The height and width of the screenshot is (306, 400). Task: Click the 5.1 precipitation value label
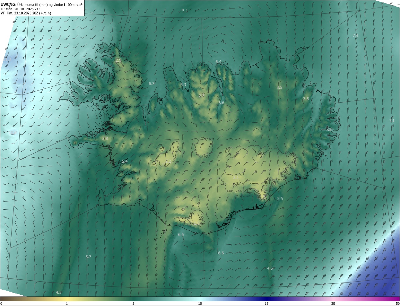pyautogui.click(x=185, y=11)
